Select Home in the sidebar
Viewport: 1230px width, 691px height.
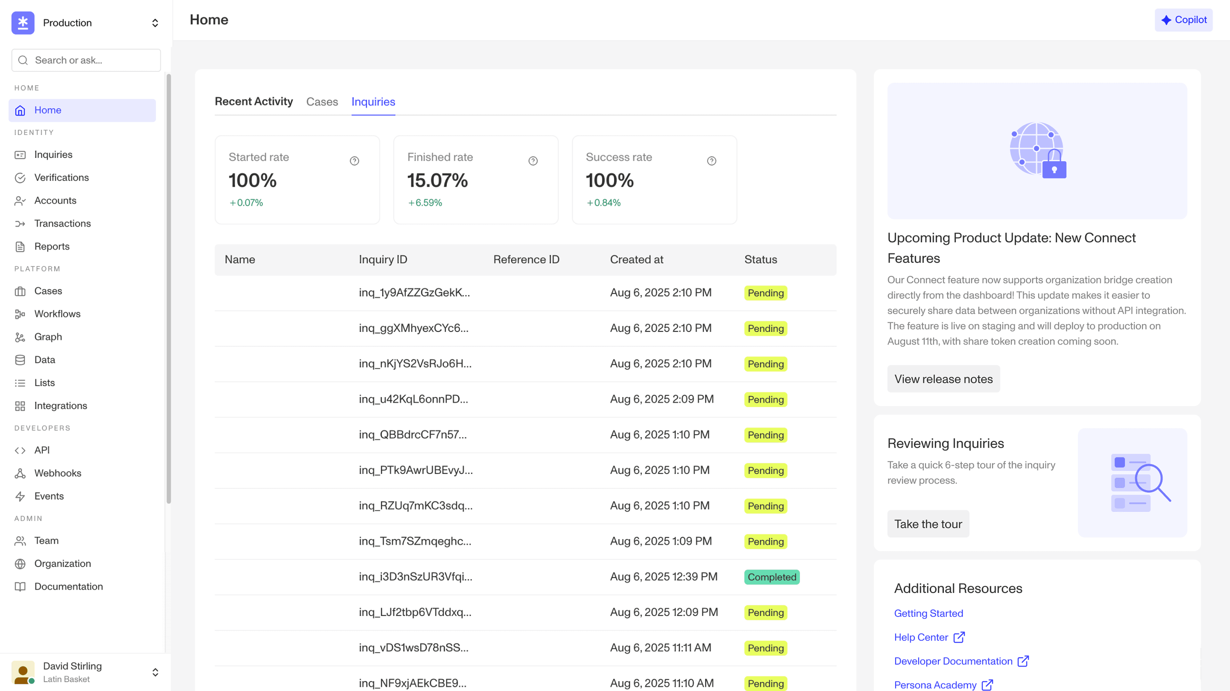tap(82, 110)
